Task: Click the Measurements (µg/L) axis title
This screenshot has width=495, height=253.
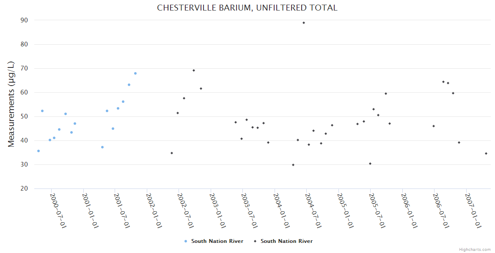Action: click(x=11, y=104)
